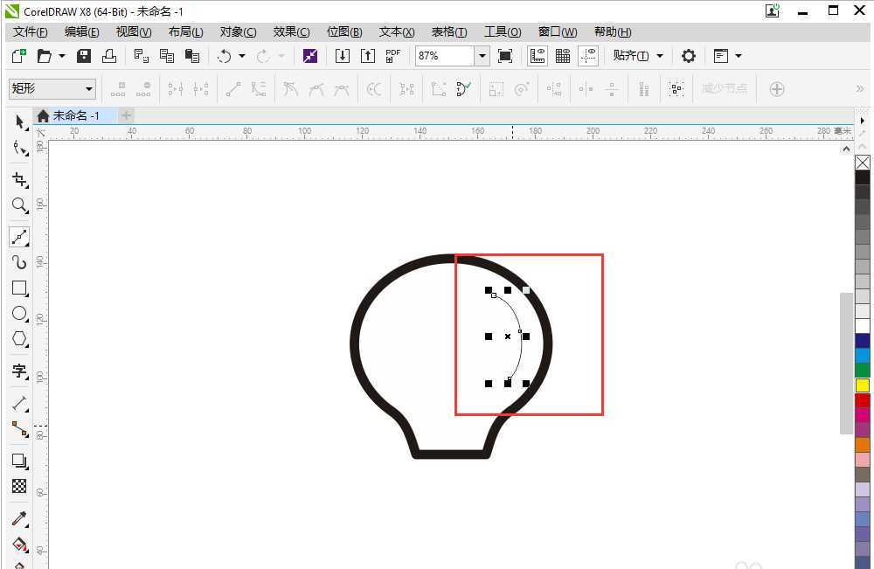Open the 位图 menu
Viewport: 874px width, 569px height.
pyautogui.click(x=344, y=31)
